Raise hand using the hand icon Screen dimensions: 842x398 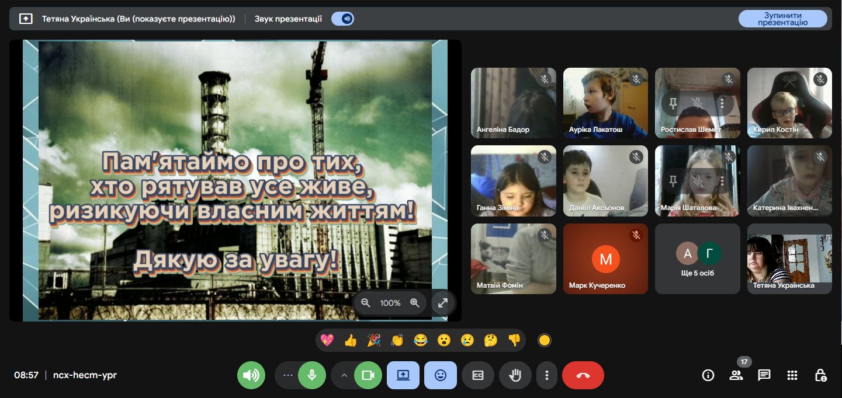coord(515,375)
